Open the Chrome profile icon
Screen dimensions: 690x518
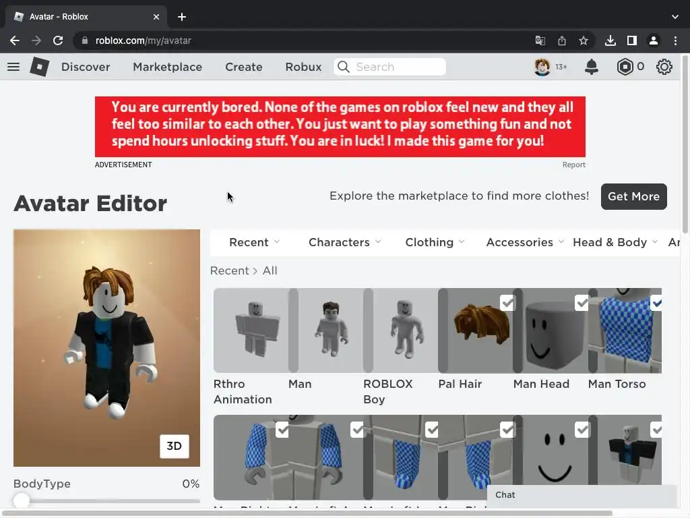[654, 40]
